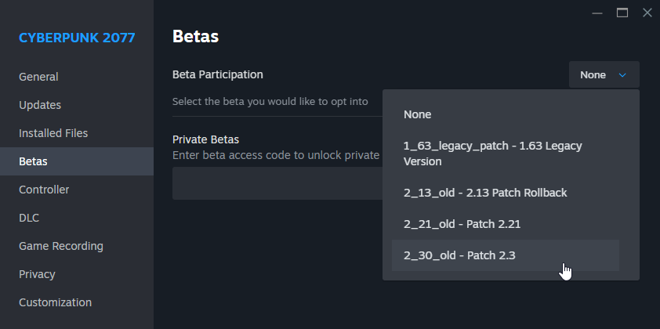The image size is (660, 329).
Task: Select the 2_21_old Patch 2.21 option
Action: (462, 224)
